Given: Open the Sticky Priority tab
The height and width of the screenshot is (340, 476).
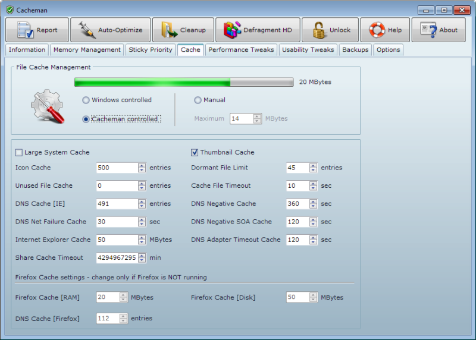Looking at the screenshot, I should (151, 50).
